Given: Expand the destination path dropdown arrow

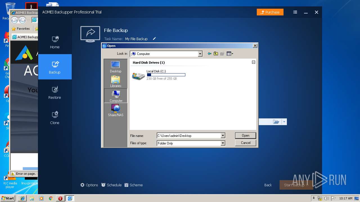Looking at the screenshot, I should pyautogui.click(x=284, y=122).
